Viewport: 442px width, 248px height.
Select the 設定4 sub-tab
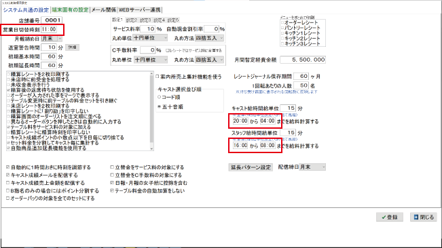pyautogui.click(x=159, y=20)
